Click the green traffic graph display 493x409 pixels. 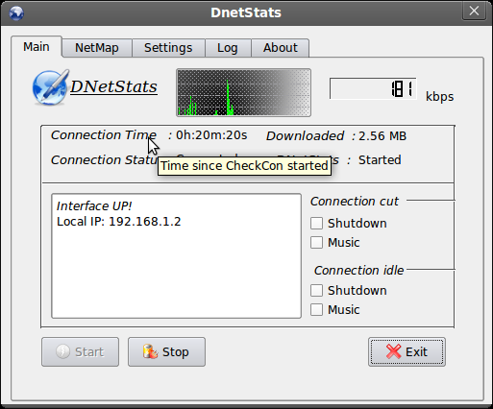[243, 92]
